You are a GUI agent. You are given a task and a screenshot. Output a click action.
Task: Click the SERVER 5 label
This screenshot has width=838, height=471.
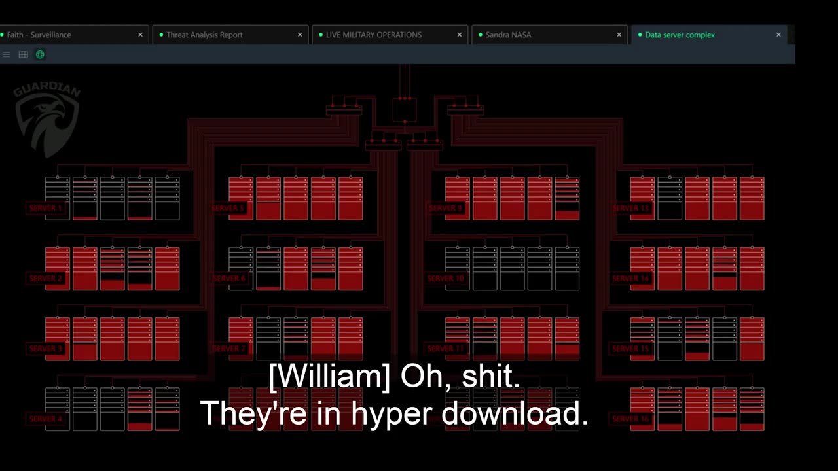[228, 208]
